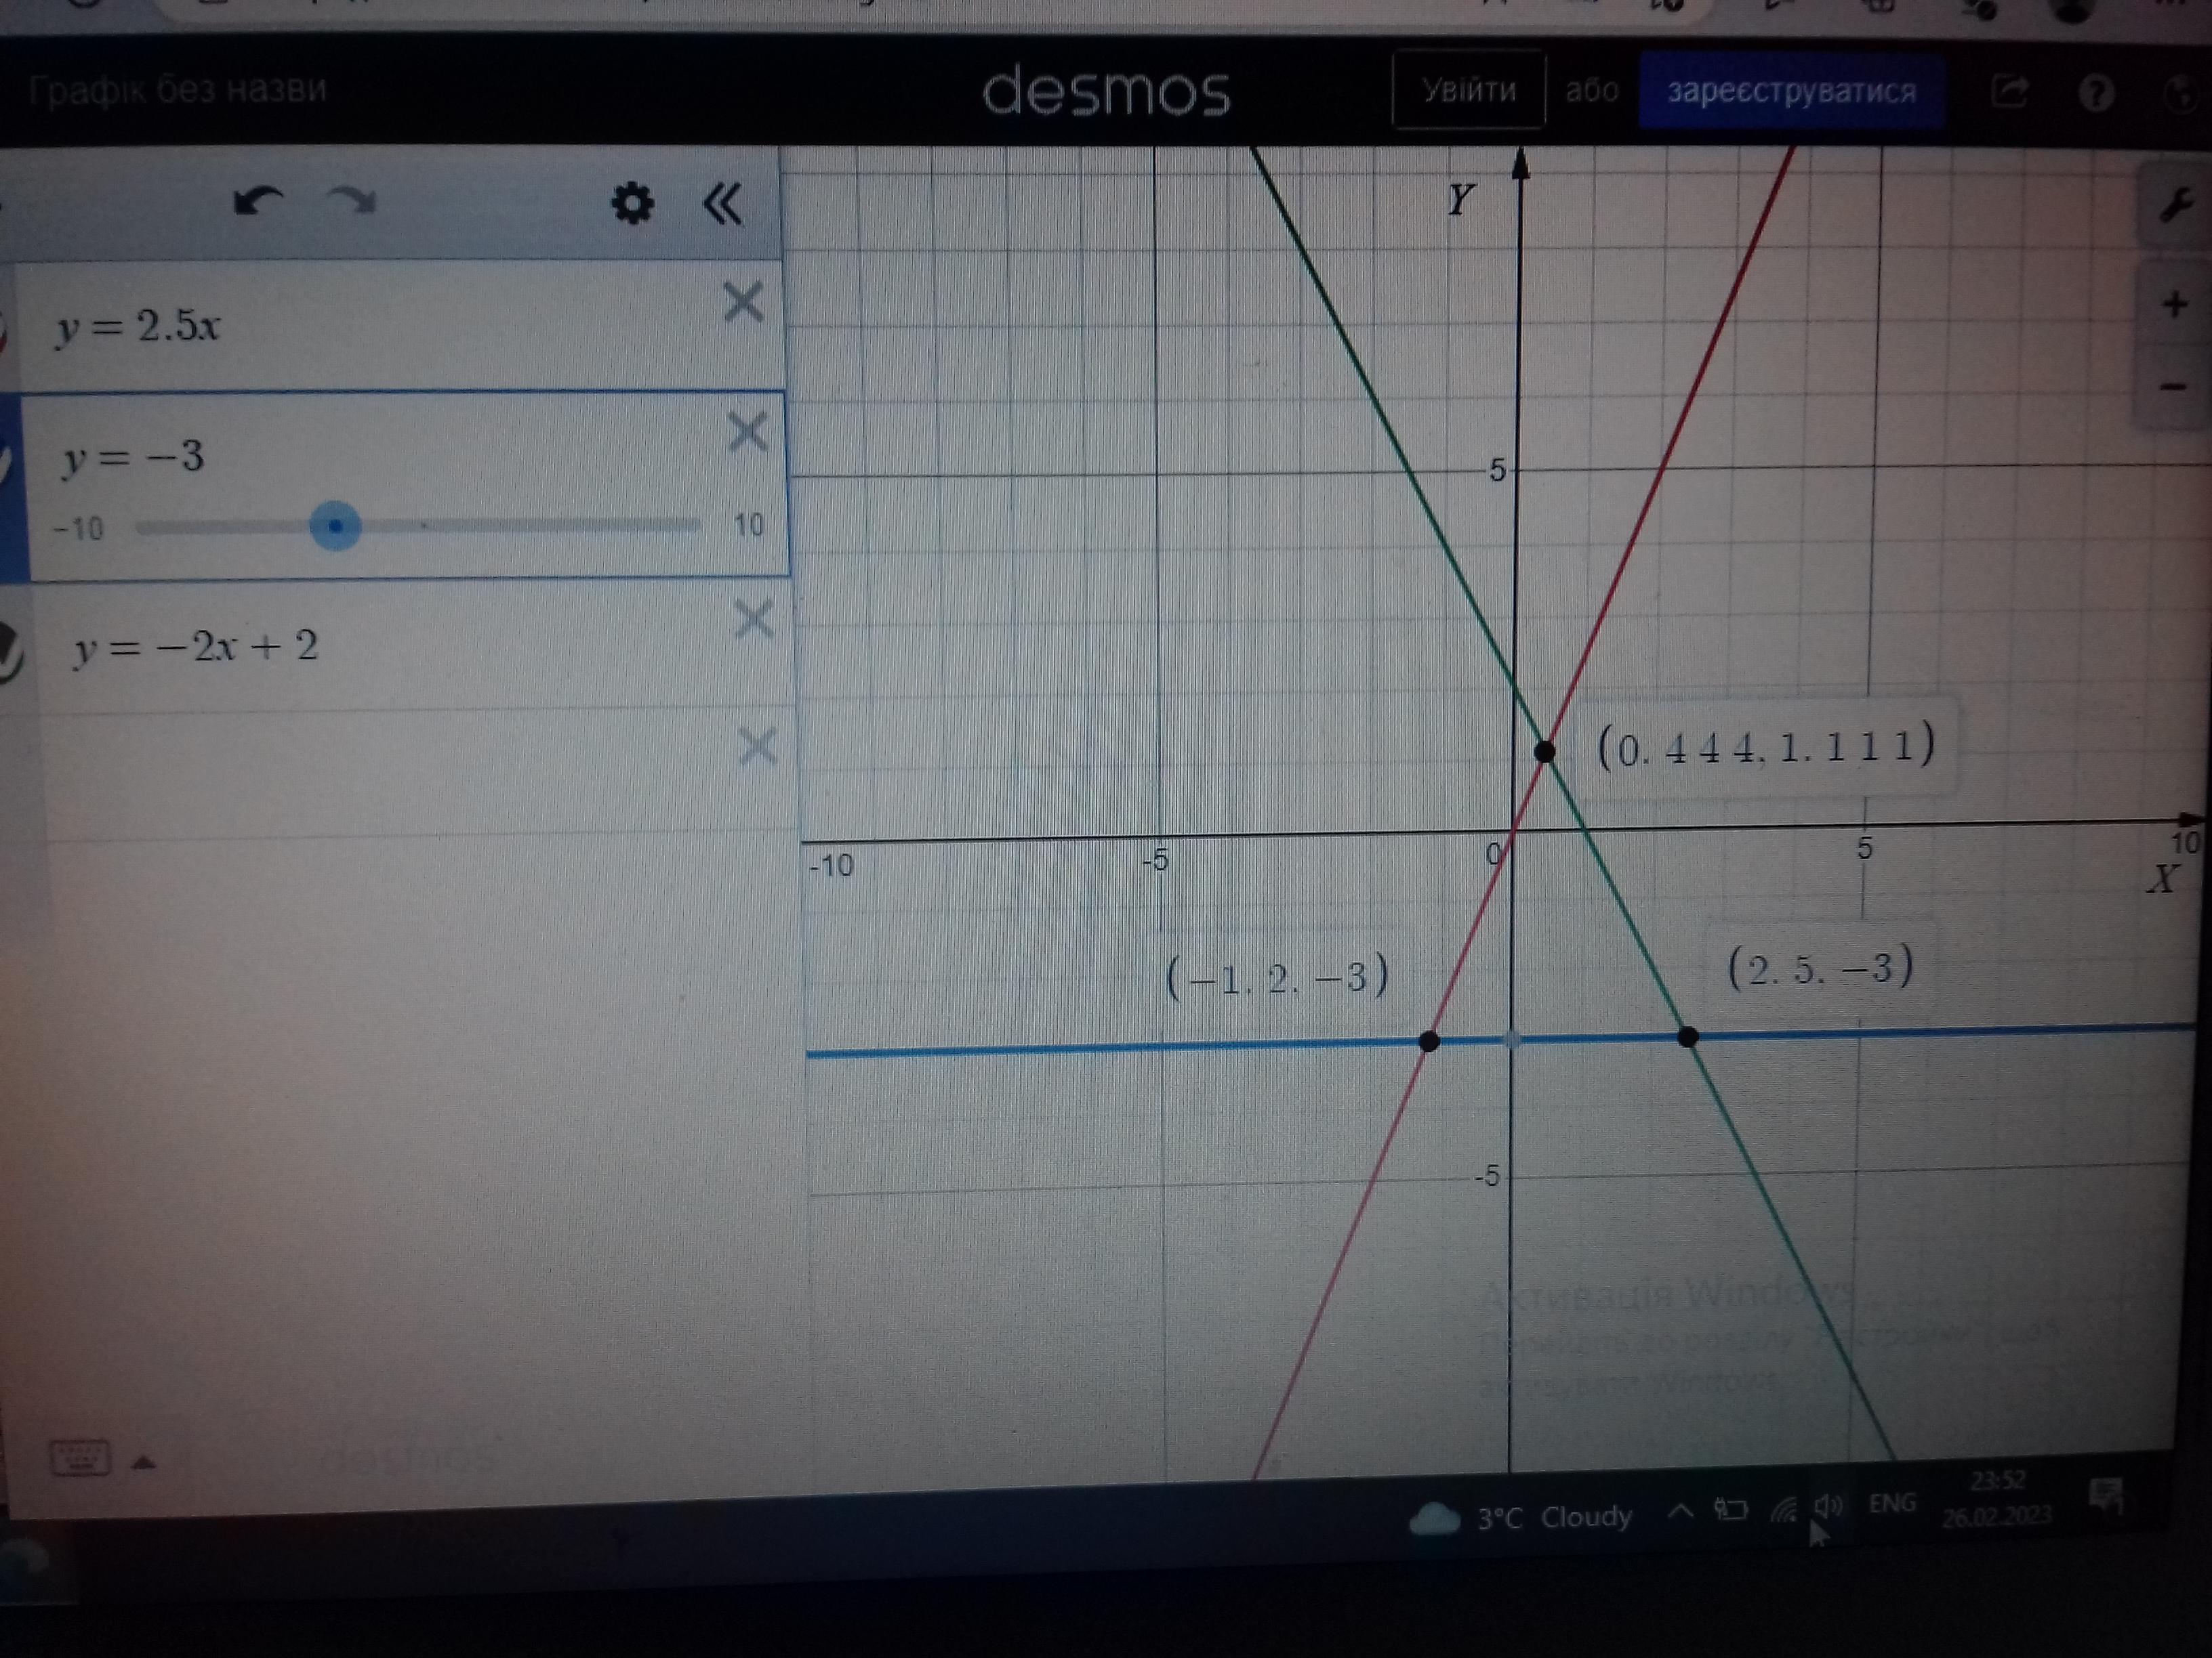Open the on-screen keyboard icon
2212x1658 pixels.
coord(80,1459)
